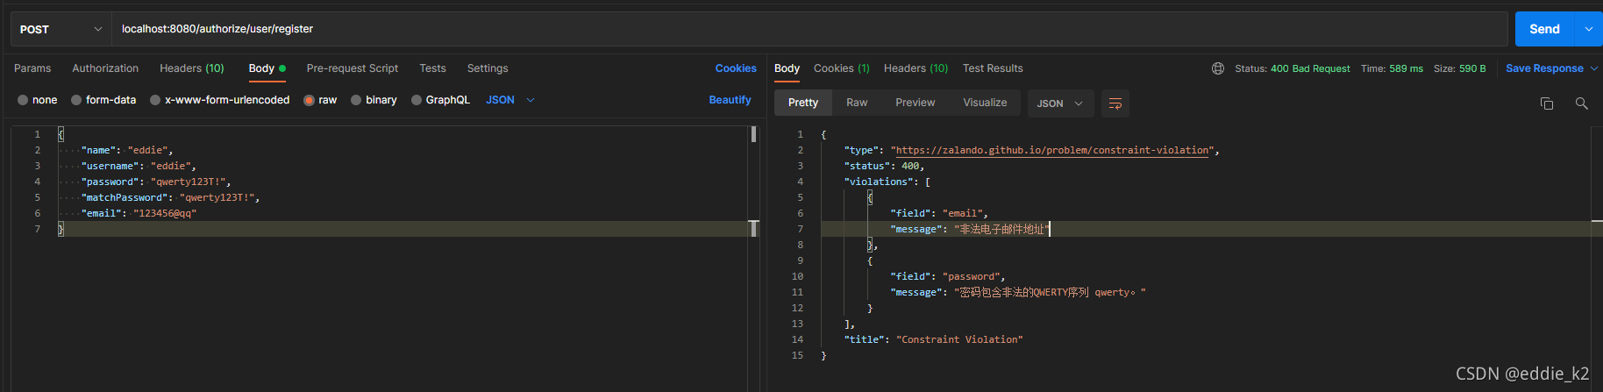Viewport: 1603px width, 392px height.
Task: Expand the Save Response dropdown chevron
Action: [x=1594, y=68]
